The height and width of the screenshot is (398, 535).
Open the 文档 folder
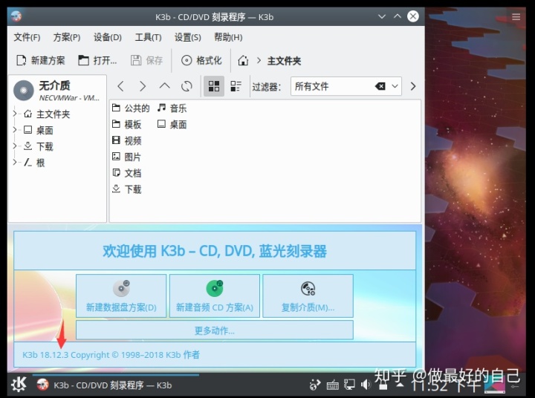pyautogui.click(x=126, y=173)
